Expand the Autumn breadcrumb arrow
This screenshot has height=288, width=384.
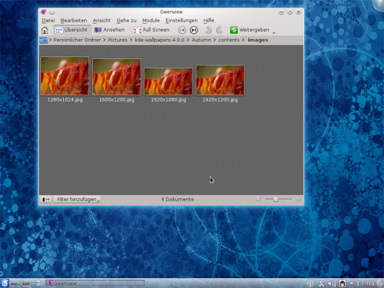point(214,40)
